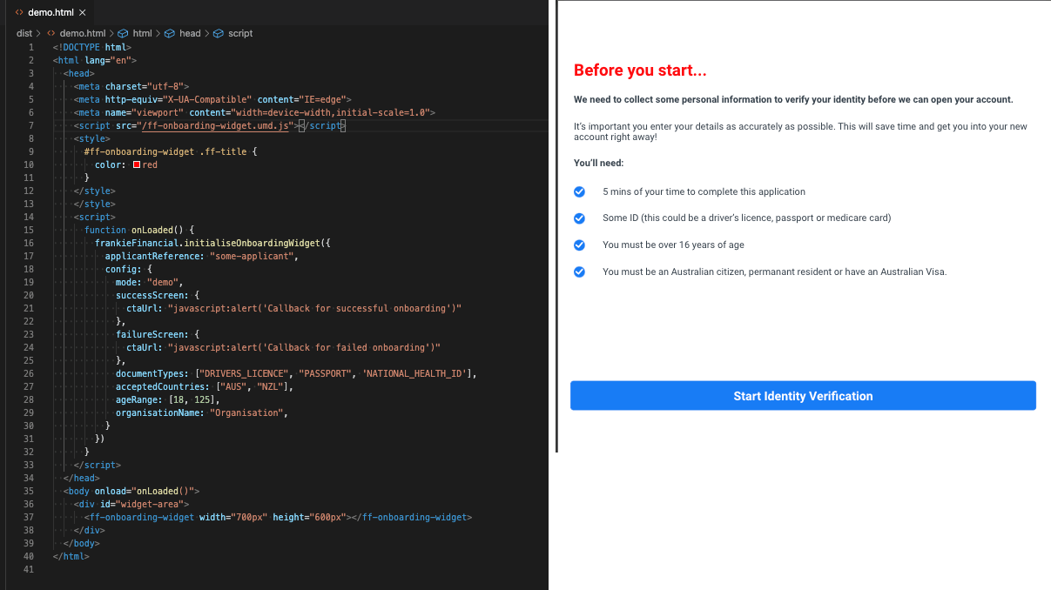Click the 'viewport' meta tag line

click(x=254, y=112)
